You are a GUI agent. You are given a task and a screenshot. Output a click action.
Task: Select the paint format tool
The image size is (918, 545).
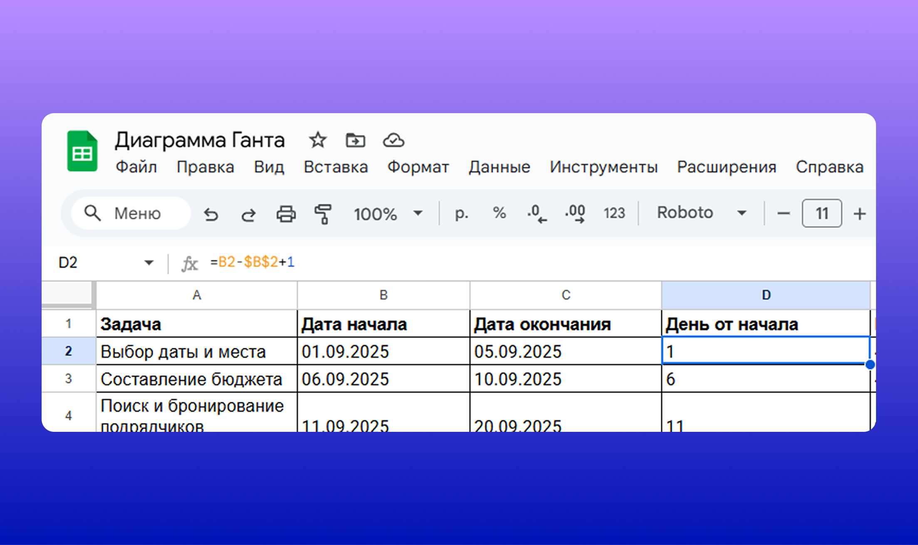[x=323, y=214]
